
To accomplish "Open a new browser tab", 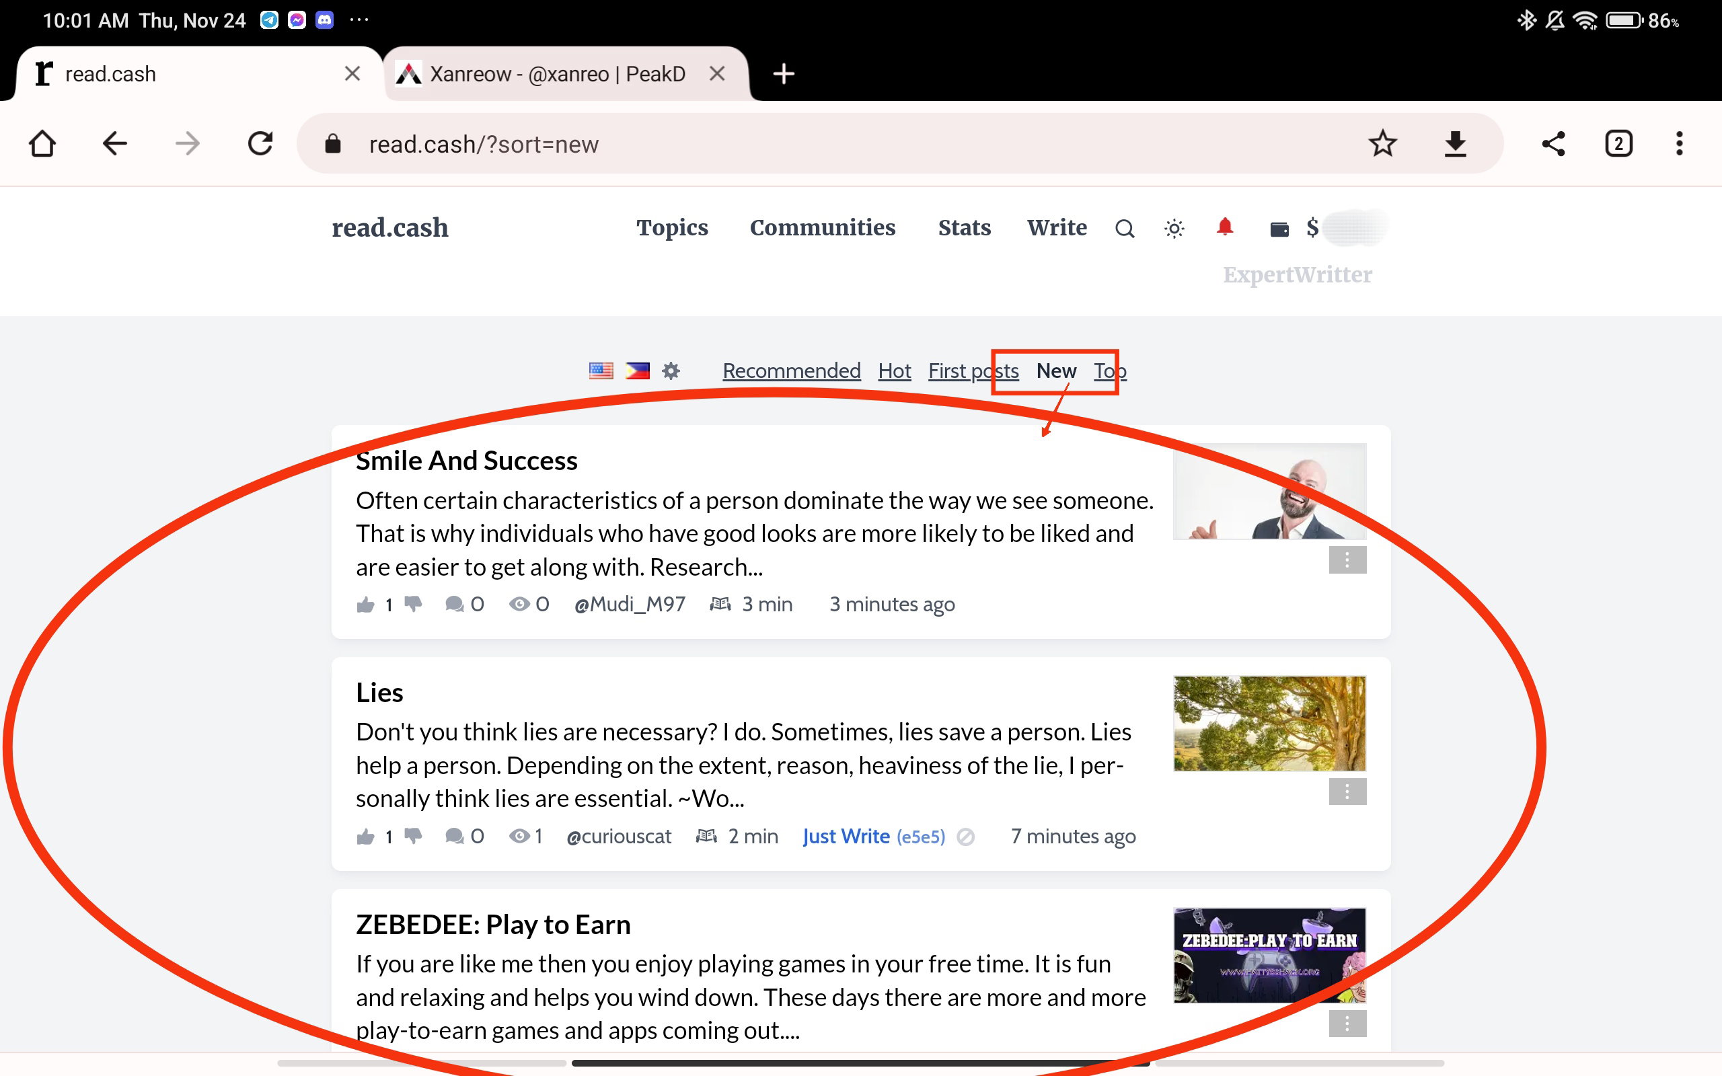I will pyautogui.click(x=784, y=74).
